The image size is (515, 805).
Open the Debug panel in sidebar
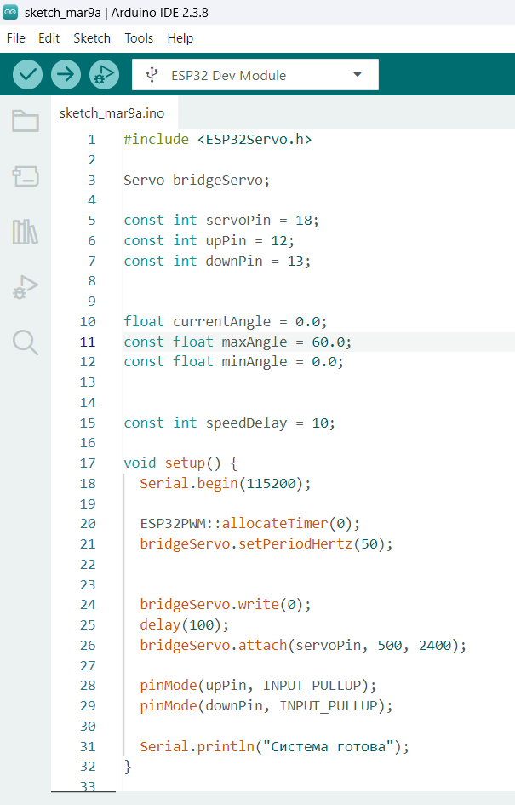pos(26,288)
